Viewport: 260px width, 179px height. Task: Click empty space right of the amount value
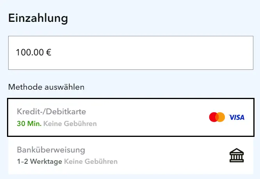click(156, 53)
